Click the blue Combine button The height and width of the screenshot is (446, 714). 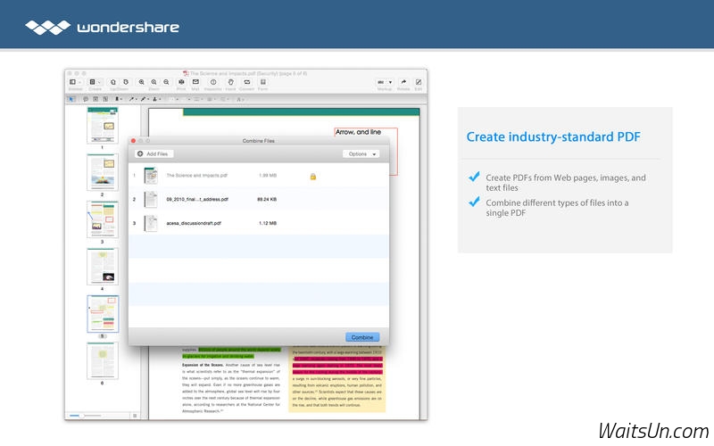pos(362,337)
